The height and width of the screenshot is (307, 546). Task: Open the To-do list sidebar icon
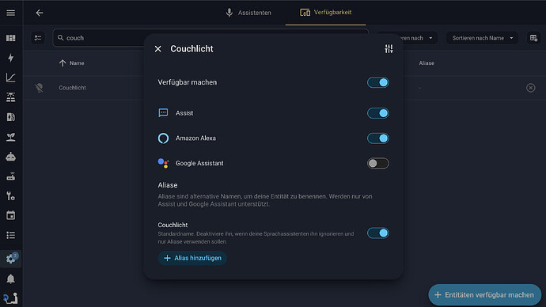pos(11,235)
